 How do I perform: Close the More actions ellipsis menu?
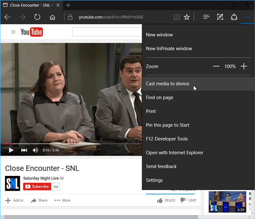[248, 17]
